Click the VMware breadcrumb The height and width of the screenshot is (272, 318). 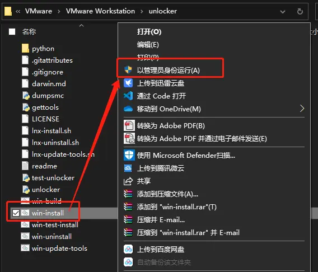pos(39,11)
